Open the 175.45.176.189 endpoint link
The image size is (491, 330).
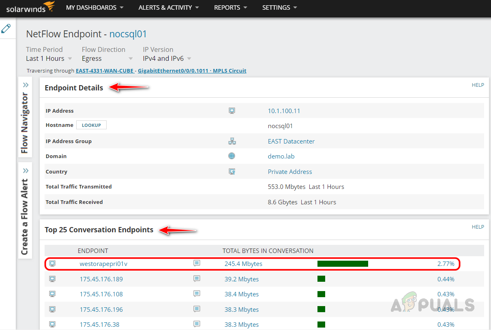101,279
